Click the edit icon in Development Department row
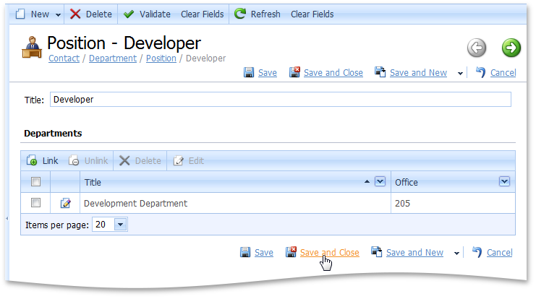The height and width of the screenshot is (299, 536). click(x=65, y=203)
